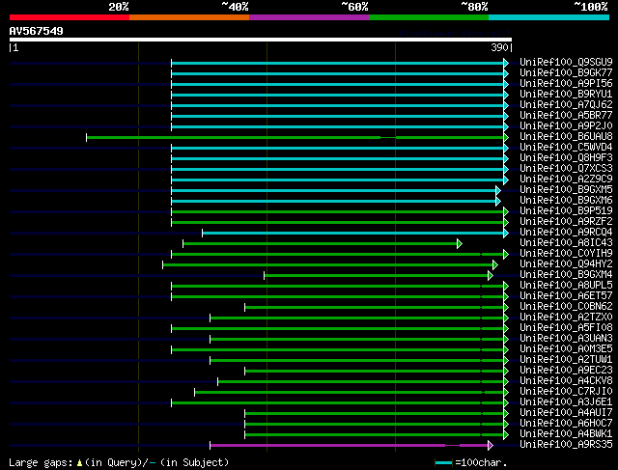Click the white query sequence bar
The width and height of the screenshot is (618, 470).
point(261,40)
